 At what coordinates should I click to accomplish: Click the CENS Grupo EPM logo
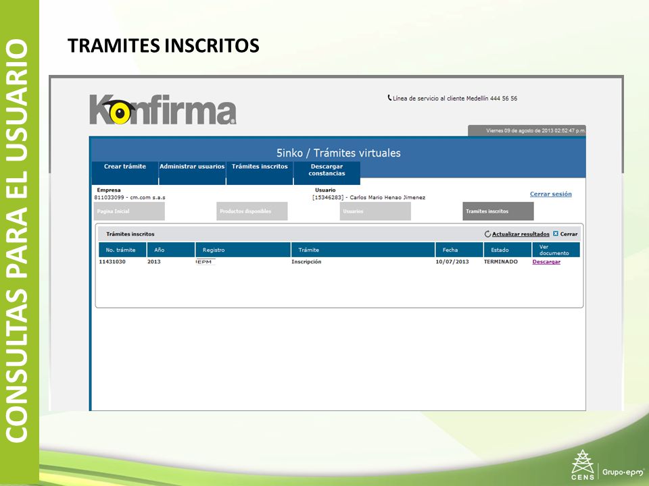607,465
